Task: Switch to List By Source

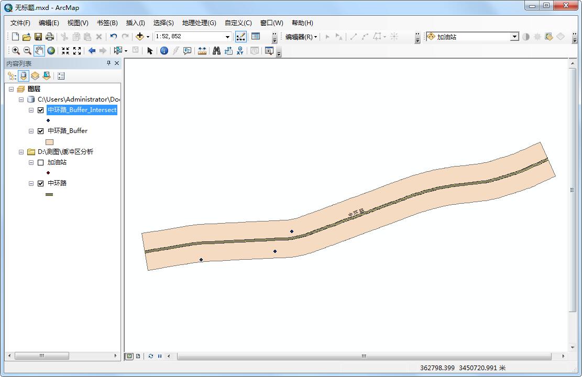Action: [x=24, y=76]
